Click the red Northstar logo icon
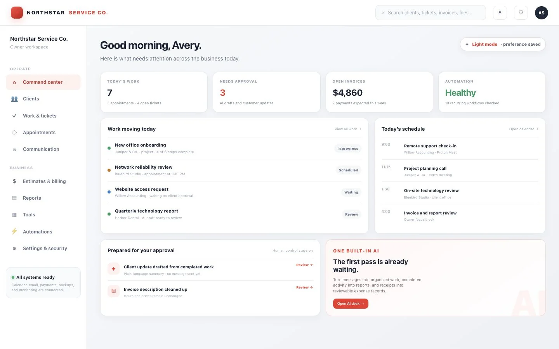 tap(17, 13)
